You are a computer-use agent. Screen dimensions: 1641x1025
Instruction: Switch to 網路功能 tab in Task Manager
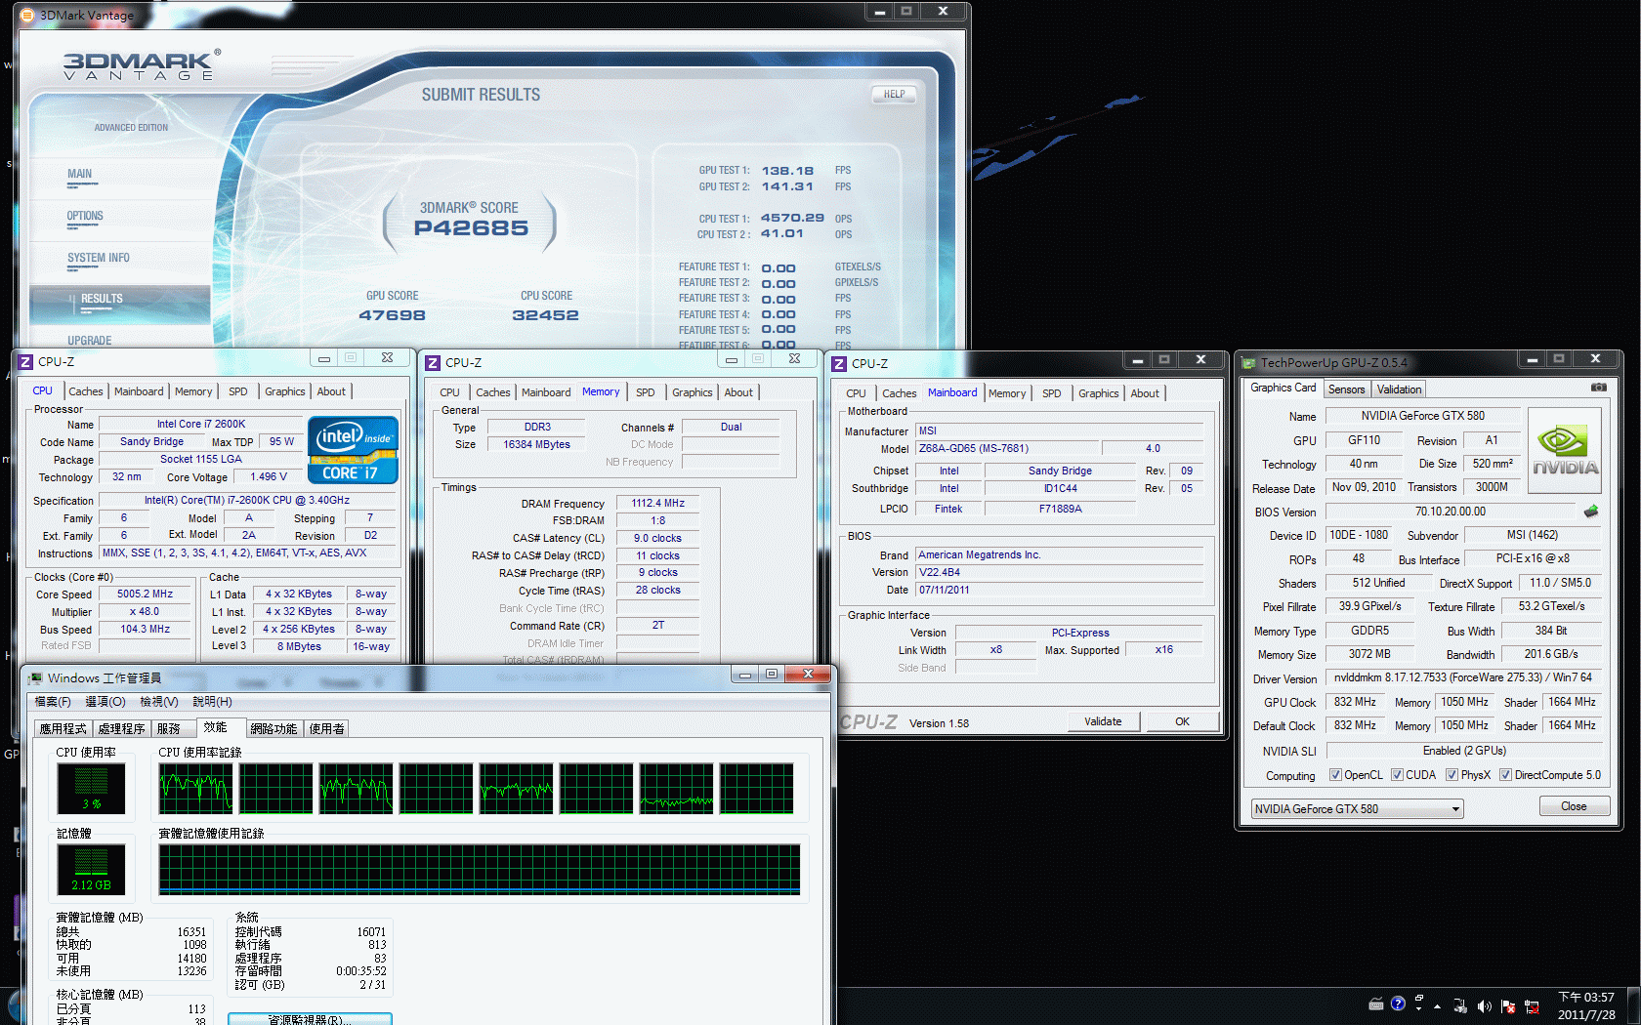273,728
